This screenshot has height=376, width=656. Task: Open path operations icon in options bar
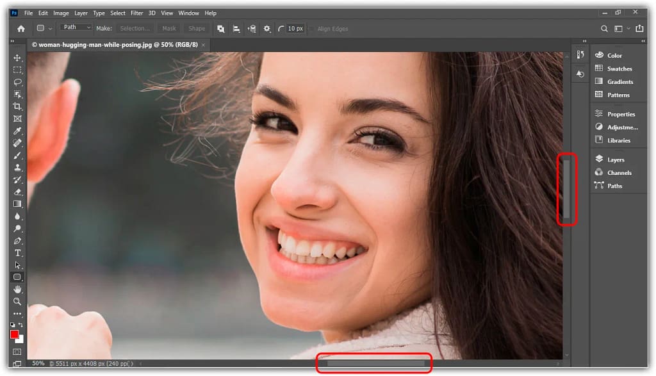(x=221, y=28)
